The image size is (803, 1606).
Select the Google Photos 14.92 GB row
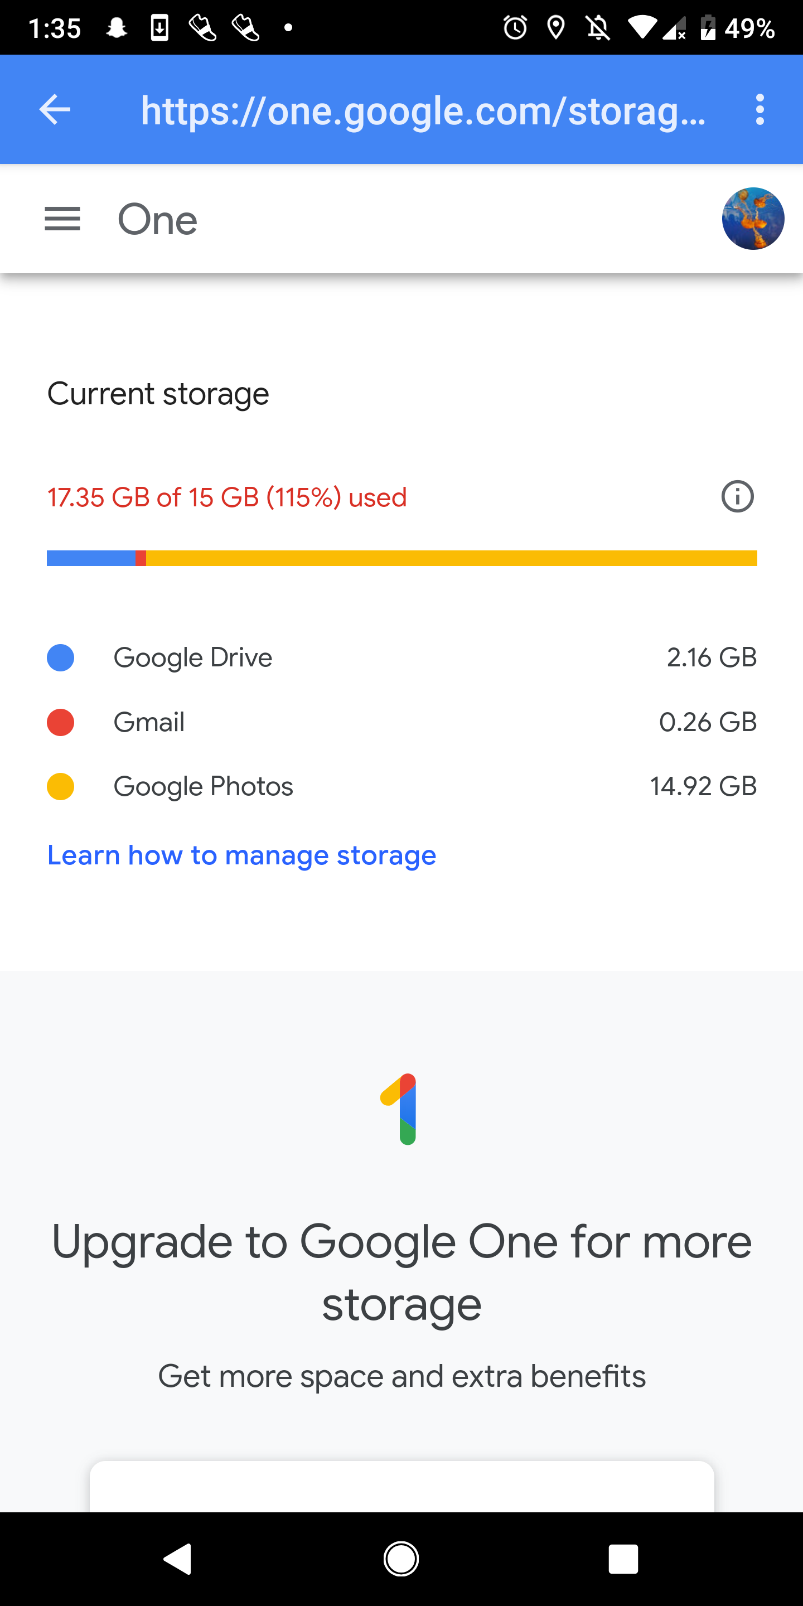pos(402,787)
